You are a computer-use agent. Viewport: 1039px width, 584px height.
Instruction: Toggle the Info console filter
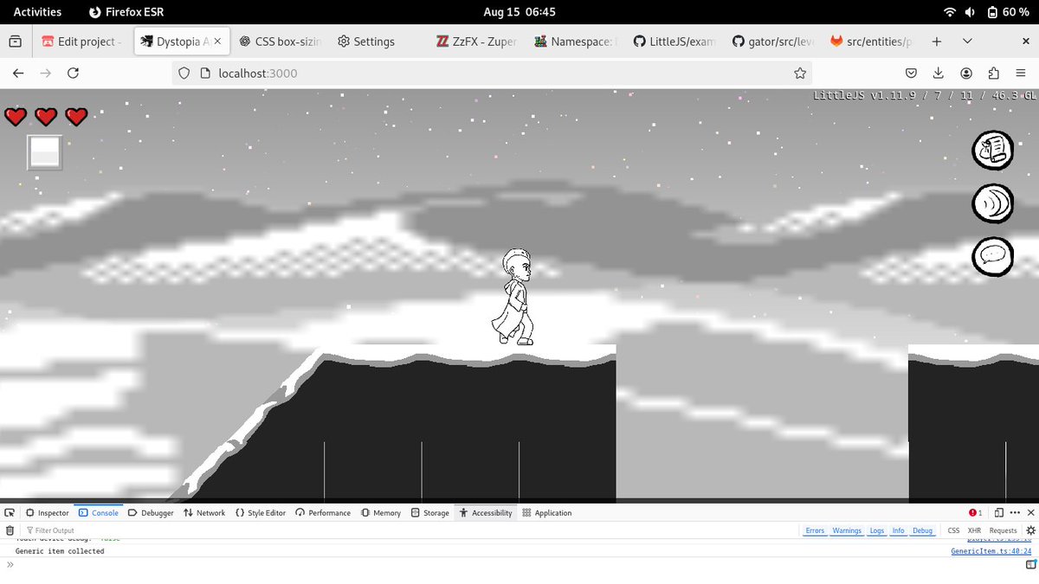pyautogui.click(x=899, y=530)
